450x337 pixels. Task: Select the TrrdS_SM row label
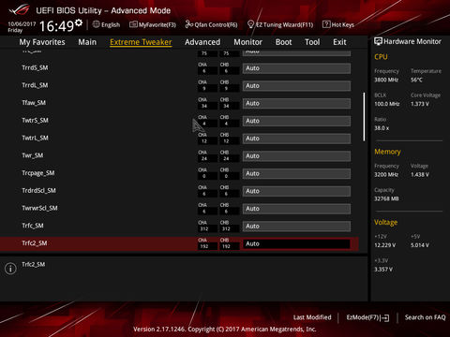(x=35, y=67)
